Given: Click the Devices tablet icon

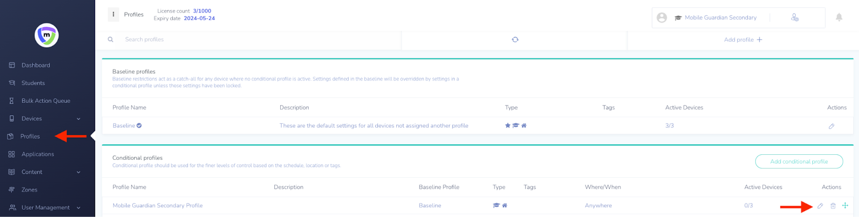Looking at the screenshot, I should 12,118.
